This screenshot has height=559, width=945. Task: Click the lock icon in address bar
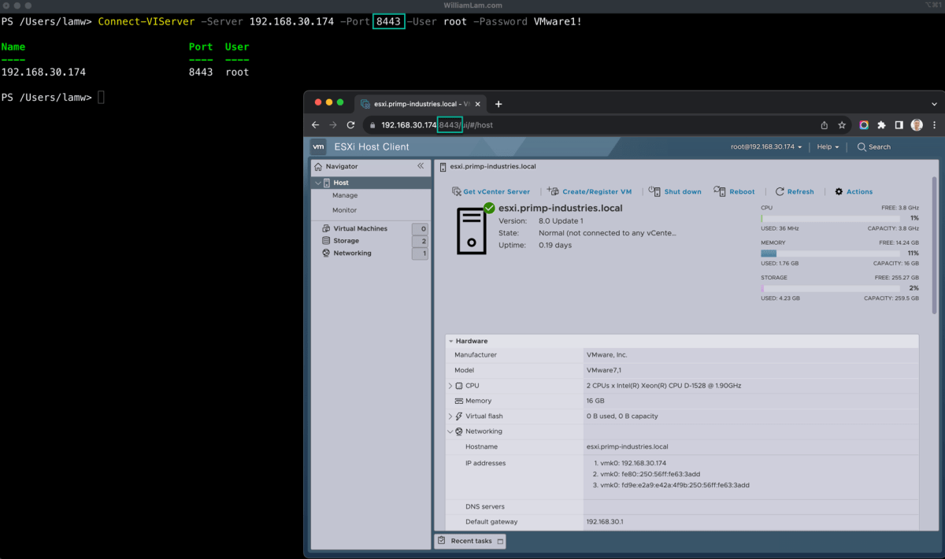coord(372,125)
